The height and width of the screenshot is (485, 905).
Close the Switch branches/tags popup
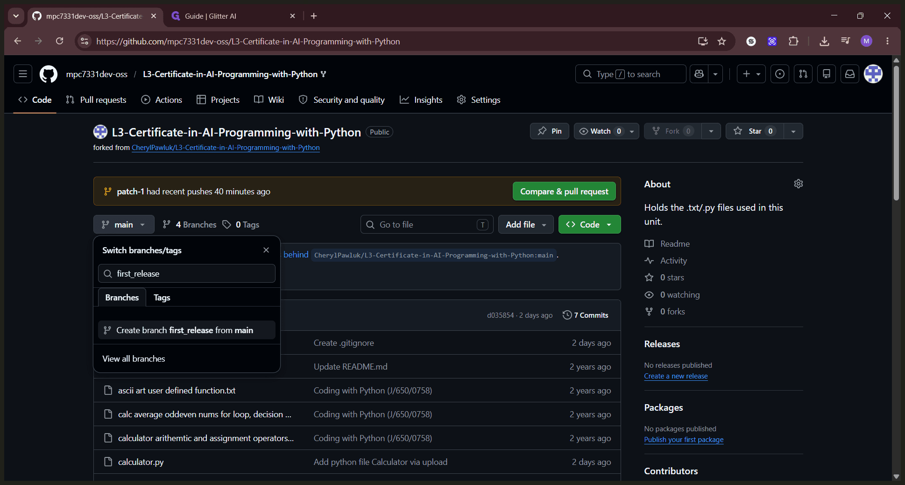266,250
